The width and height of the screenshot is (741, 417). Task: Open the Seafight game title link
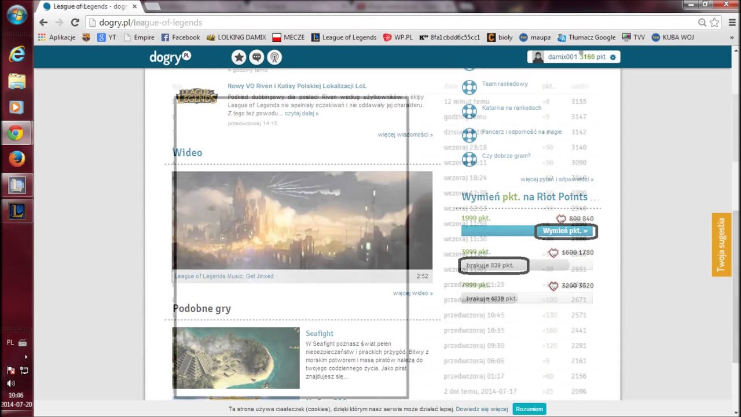click(320, 334)
